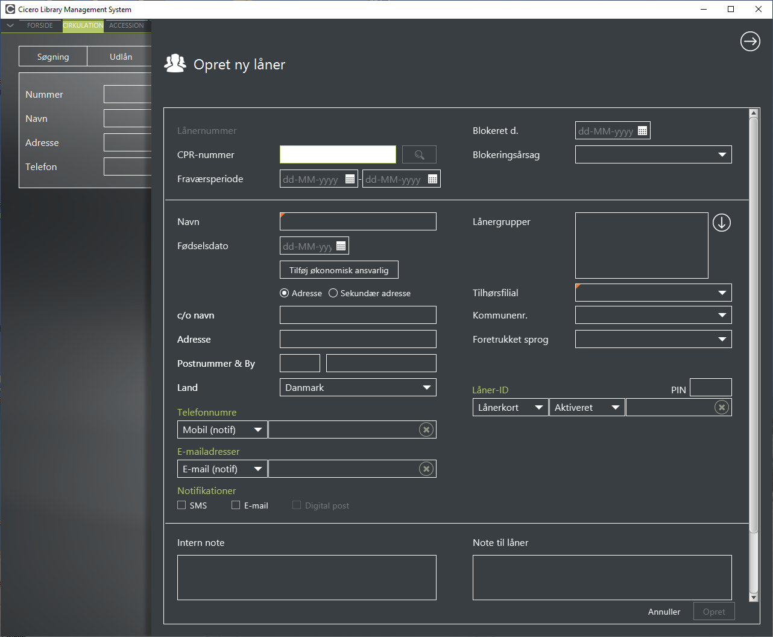Screen dimensions: 773x637
Task: Click the Opret button
Action: click(714, 612)
